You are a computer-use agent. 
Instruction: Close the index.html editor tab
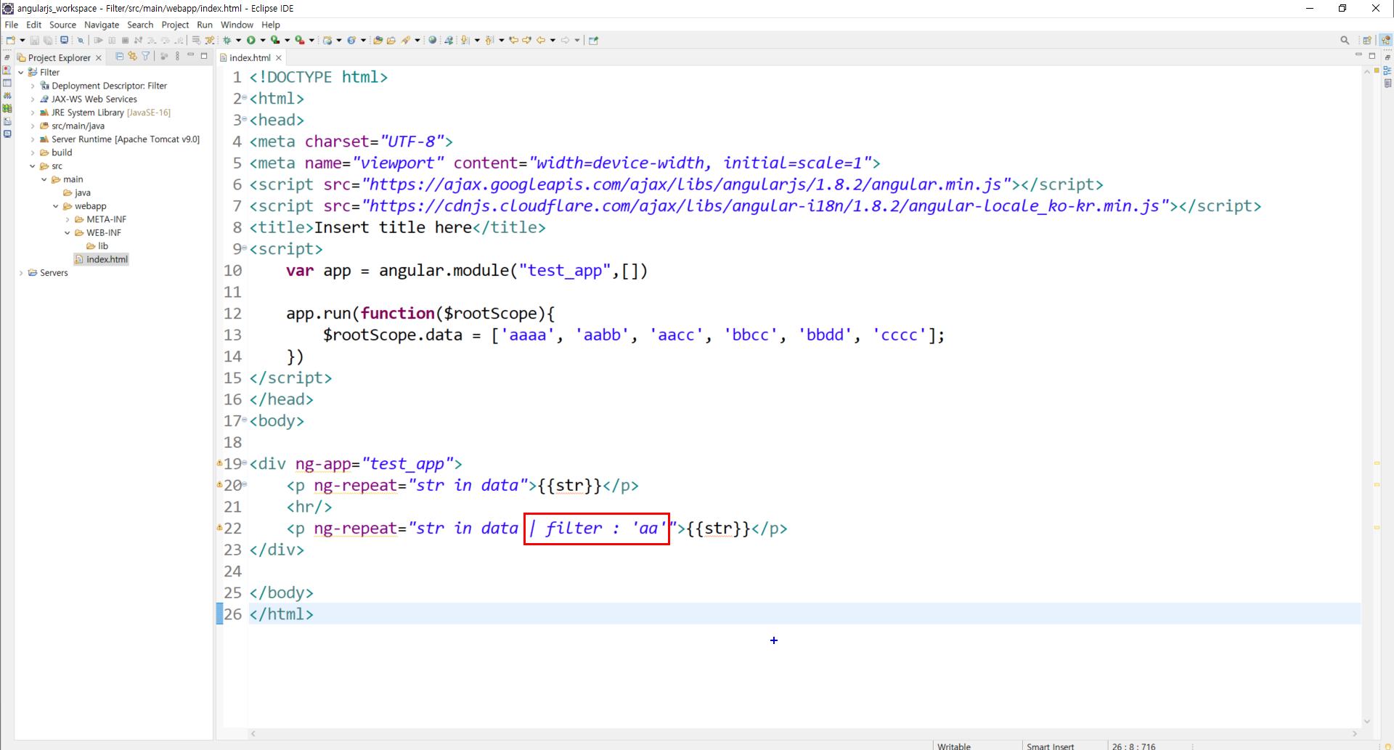pos(279,57)
